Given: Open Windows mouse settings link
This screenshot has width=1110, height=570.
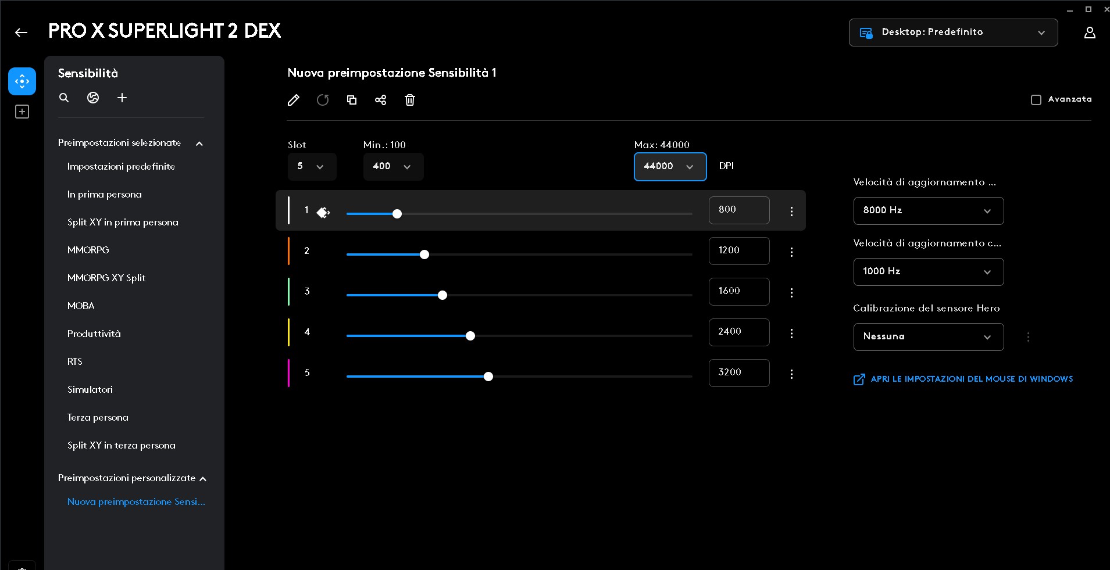Looking at the screenshot, I should tap(971, 379).
